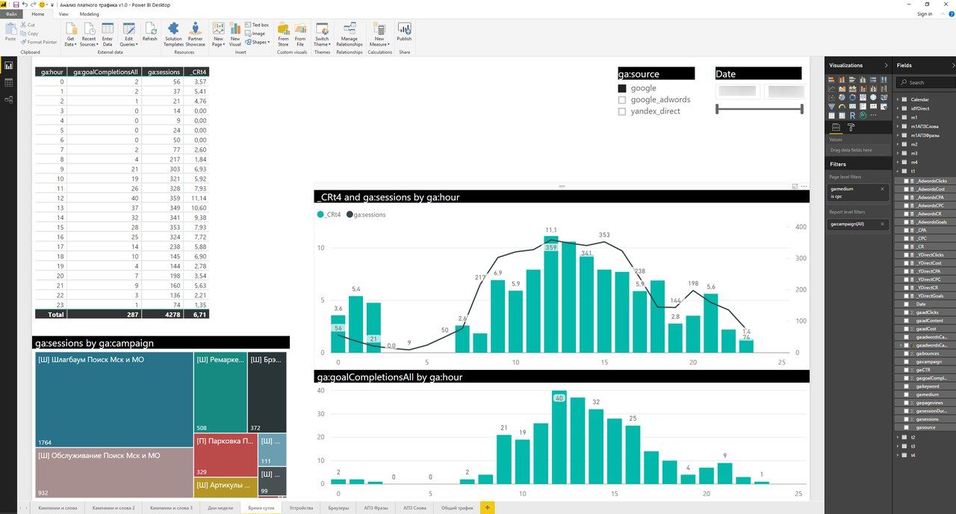The image size is (956, 514).
Task: Switch to the View ribbon tab
Action: click(x=63, y=14)
